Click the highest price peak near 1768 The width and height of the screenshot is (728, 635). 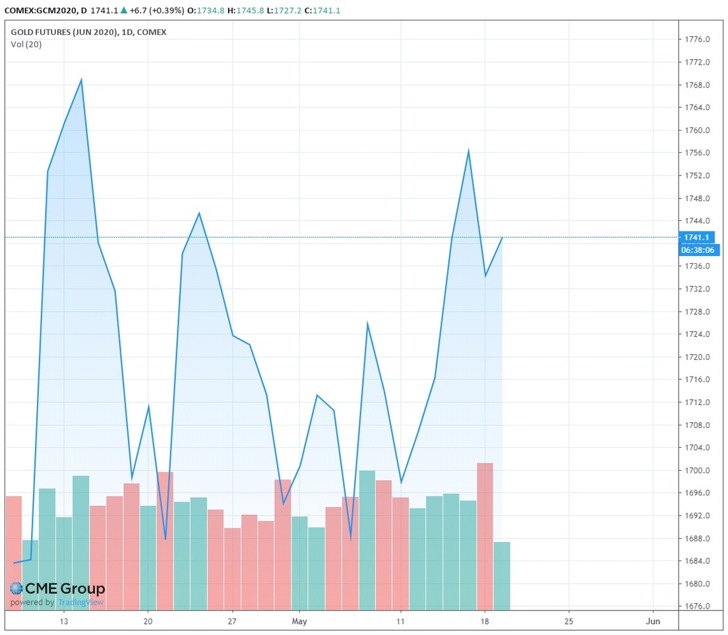[81, 80]
